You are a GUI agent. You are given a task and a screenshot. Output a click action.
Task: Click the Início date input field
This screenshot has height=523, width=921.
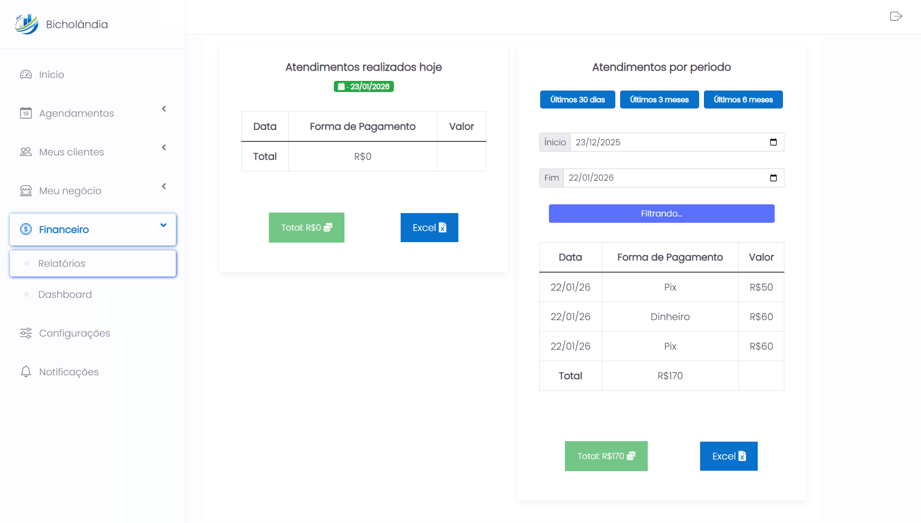coord(669,142)
